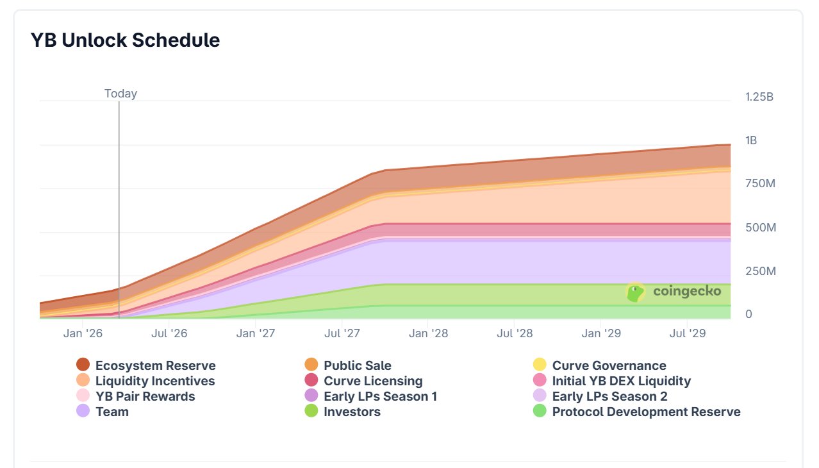Toggle the Investors series label
Viewport: 819px width, 468px height.
pyautogui.click(x=352, y=412)
